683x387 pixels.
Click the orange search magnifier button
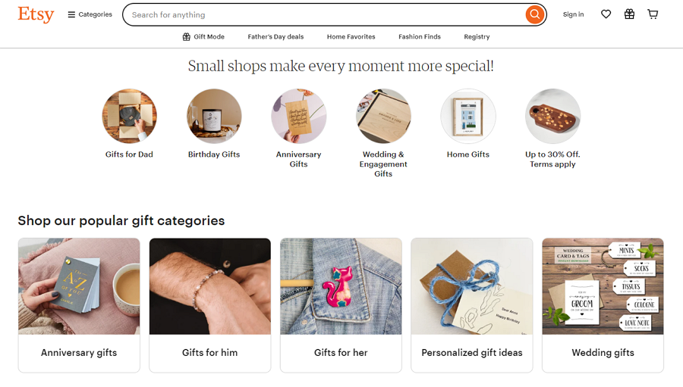(x=534, y=14)
